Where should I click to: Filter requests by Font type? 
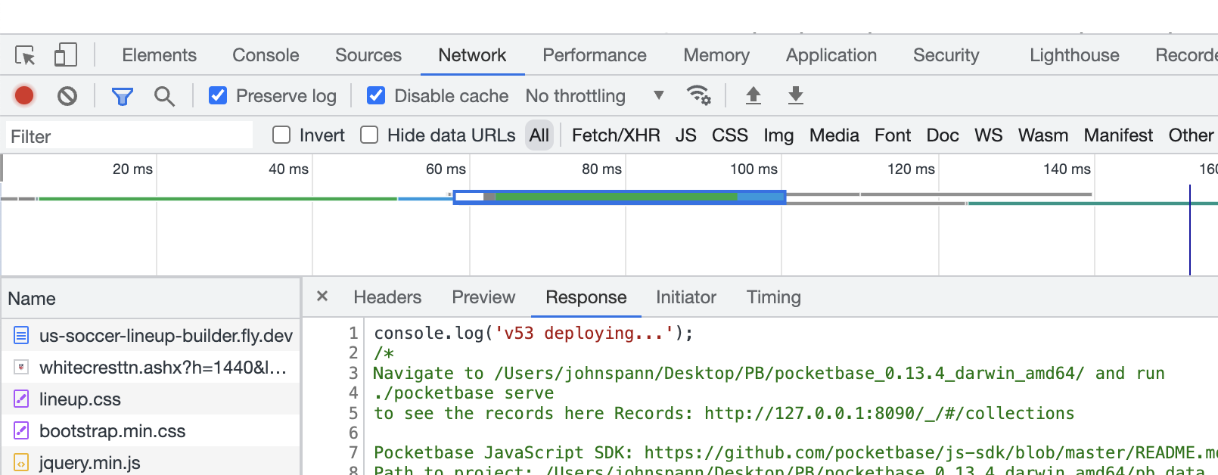click(893, 135)
